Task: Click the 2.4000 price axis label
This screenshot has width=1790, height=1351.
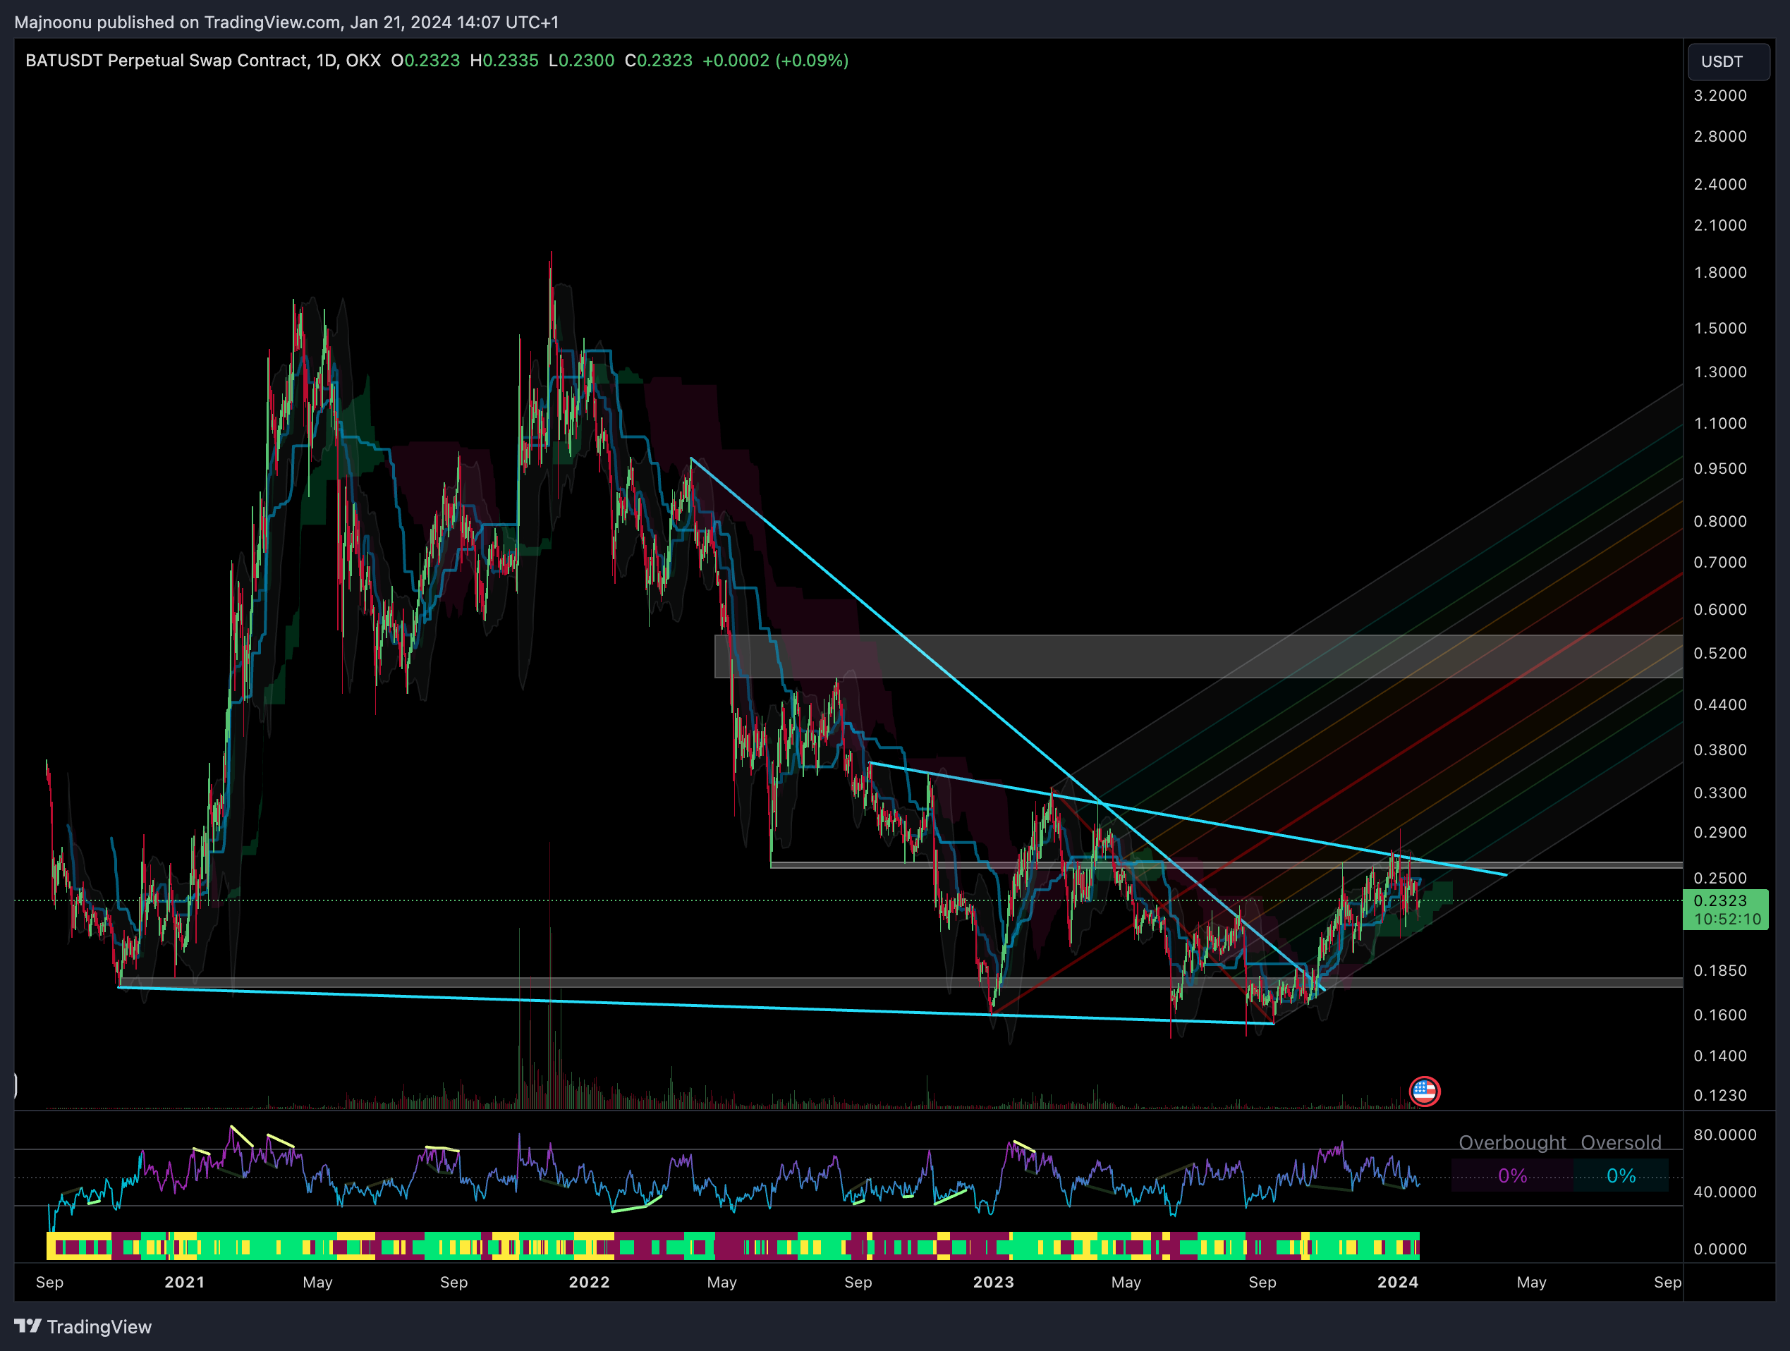Action: click(1720, 185)
